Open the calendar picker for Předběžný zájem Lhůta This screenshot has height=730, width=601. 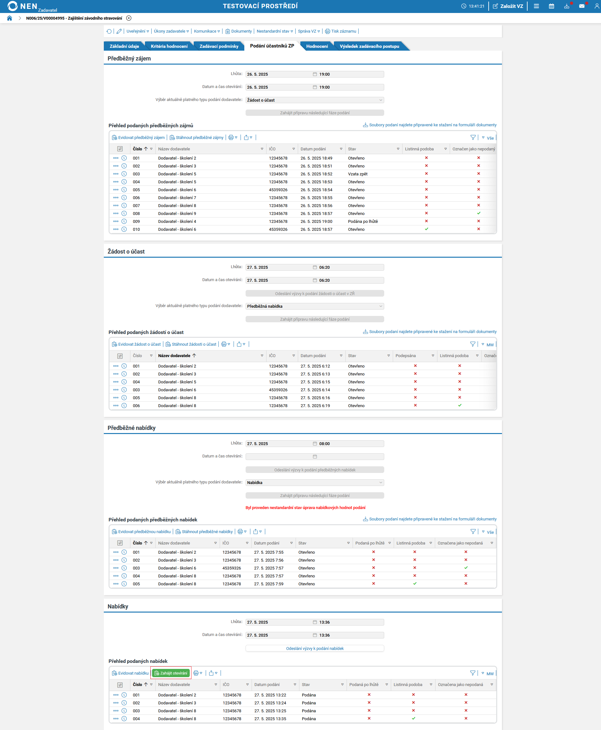(x=315, y=74)
